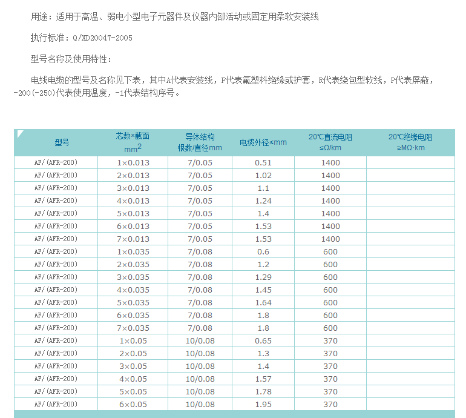This screenshot has width=466, height=418.
Task: Click the 型号名称及使用特性 heading
Action: (71, 59)
